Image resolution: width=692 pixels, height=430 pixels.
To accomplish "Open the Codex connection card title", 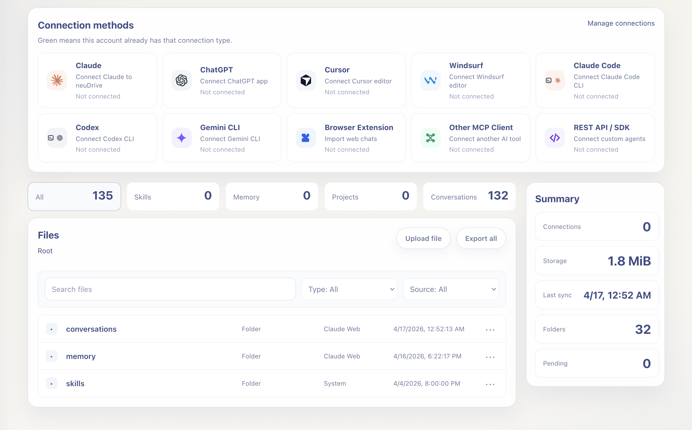I will pyautogui.click(x=87, y=127).
